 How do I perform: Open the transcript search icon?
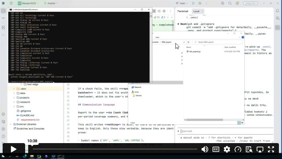249,149
